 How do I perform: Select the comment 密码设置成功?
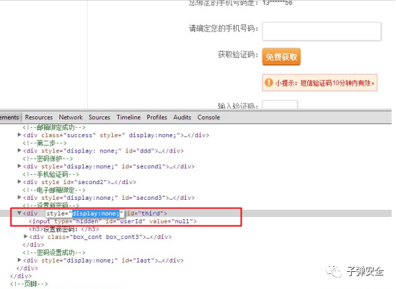point(54,253)
